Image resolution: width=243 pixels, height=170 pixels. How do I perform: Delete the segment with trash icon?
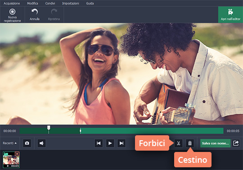190,143
